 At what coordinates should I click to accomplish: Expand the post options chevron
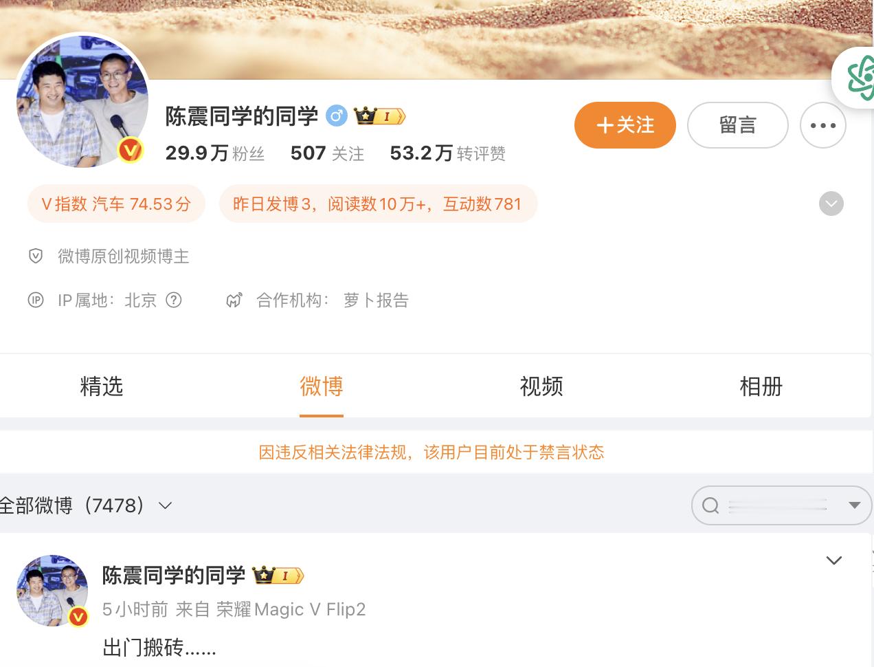click(834, 560)
